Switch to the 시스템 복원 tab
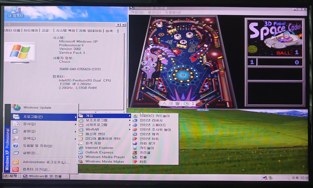Screen dimensions: 313x188 (65, 30)
